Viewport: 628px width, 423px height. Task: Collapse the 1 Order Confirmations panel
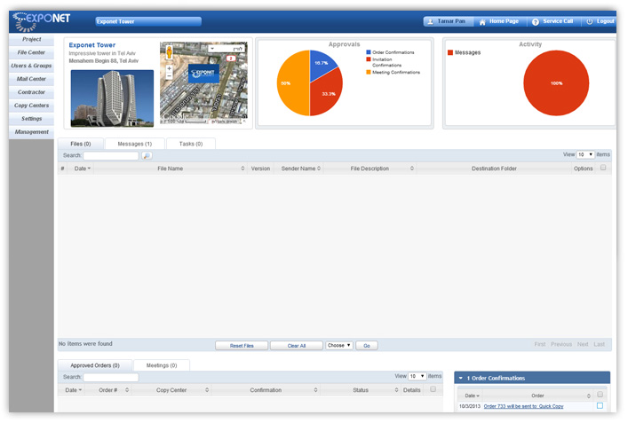tap(461, 378)
